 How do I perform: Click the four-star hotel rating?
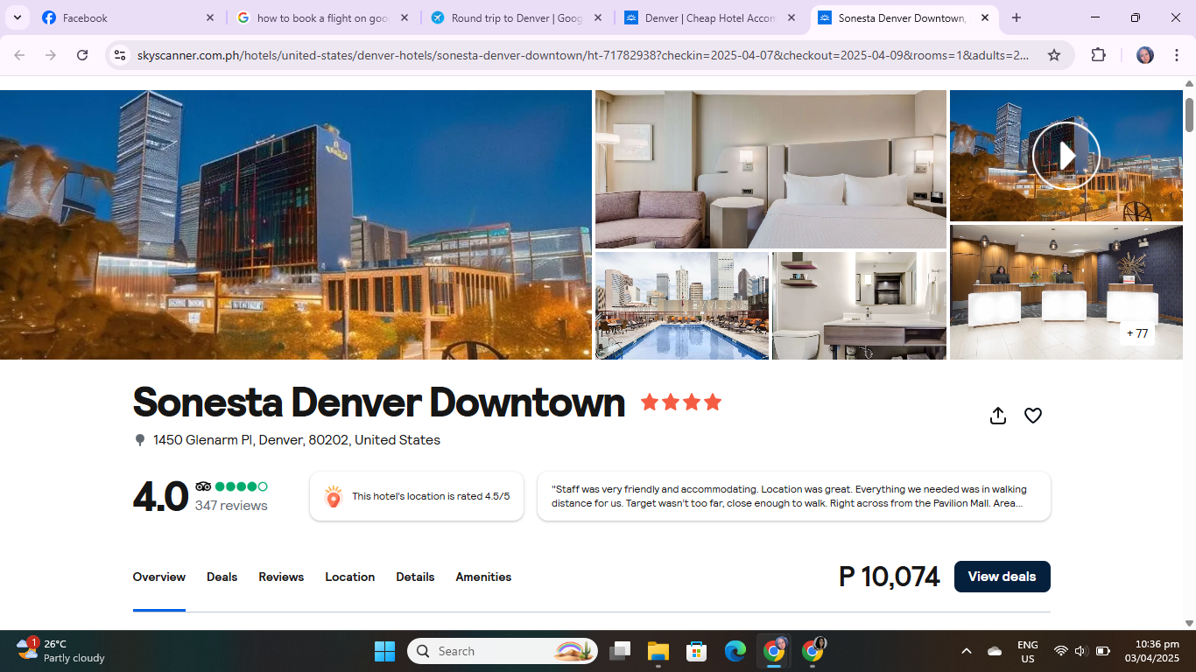(x=681, y=402)
